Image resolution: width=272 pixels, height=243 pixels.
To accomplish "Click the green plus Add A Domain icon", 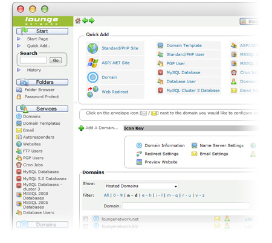I will click(x=81, y=128).
